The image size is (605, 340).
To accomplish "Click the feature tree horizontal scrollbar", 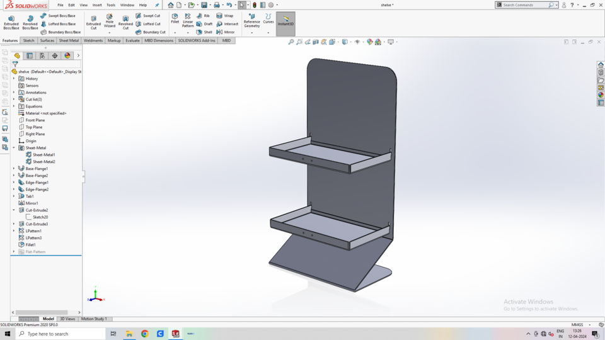I will tap(42, 312).
